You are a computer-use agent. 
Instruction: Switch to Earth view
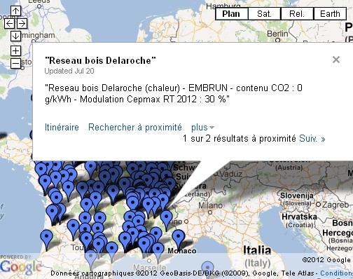pyautogui.click(x=330, y=14)
